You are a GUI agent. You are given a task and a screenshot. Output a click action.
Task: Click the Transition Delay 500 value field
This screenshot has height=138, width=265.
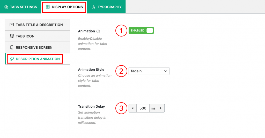(143, 108)
